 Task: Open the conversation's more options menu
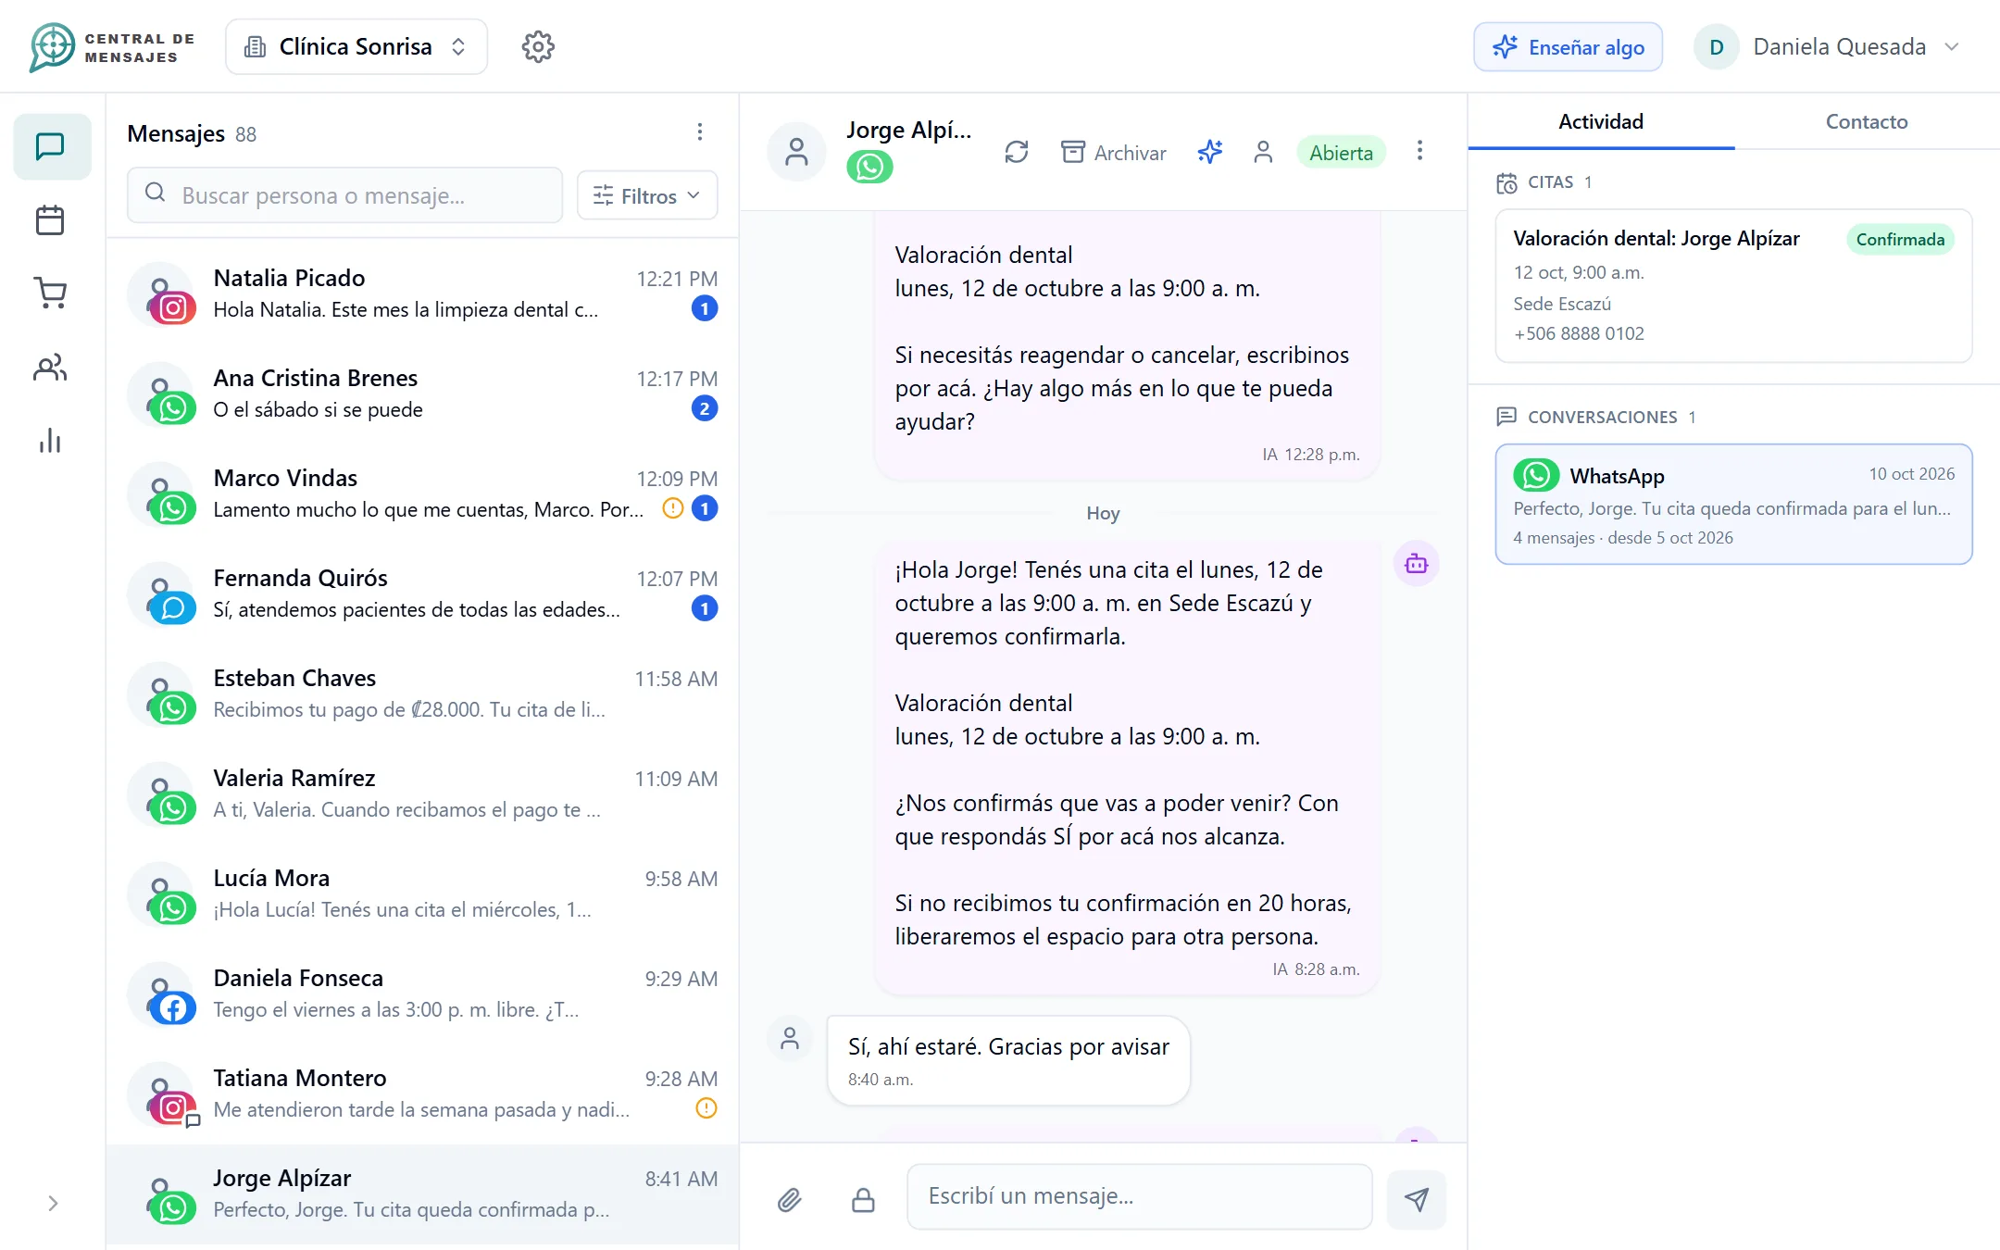(1419, 151)
